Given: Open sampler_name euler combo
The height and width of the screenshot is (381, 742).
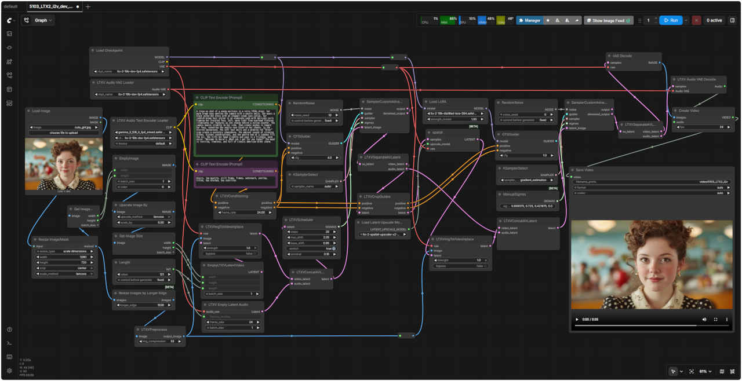Looking at the screenshot, I should 315,187.
